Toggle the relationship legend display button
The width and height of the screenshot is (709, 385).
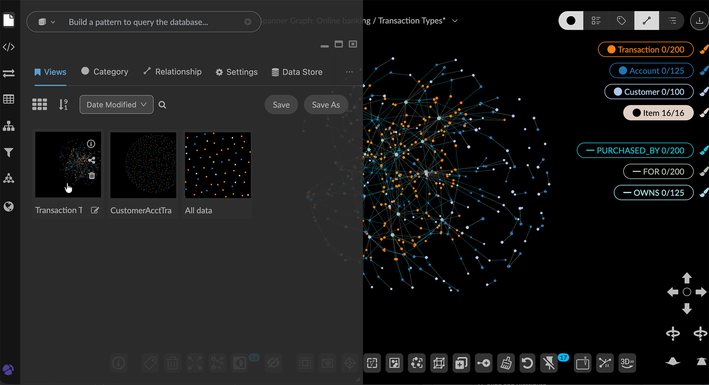point(646,21)
